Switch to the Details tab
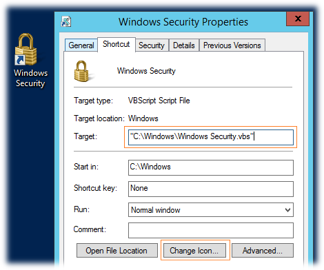 184,45
